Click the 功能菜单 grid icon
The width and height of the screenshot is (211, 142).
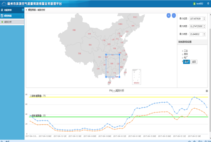2,10
